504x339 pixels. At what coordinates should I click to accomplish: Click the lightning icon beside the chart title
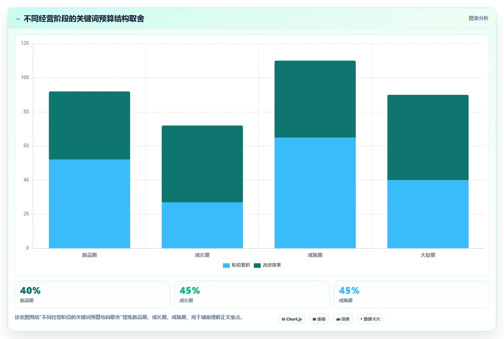tap(18, 19)
